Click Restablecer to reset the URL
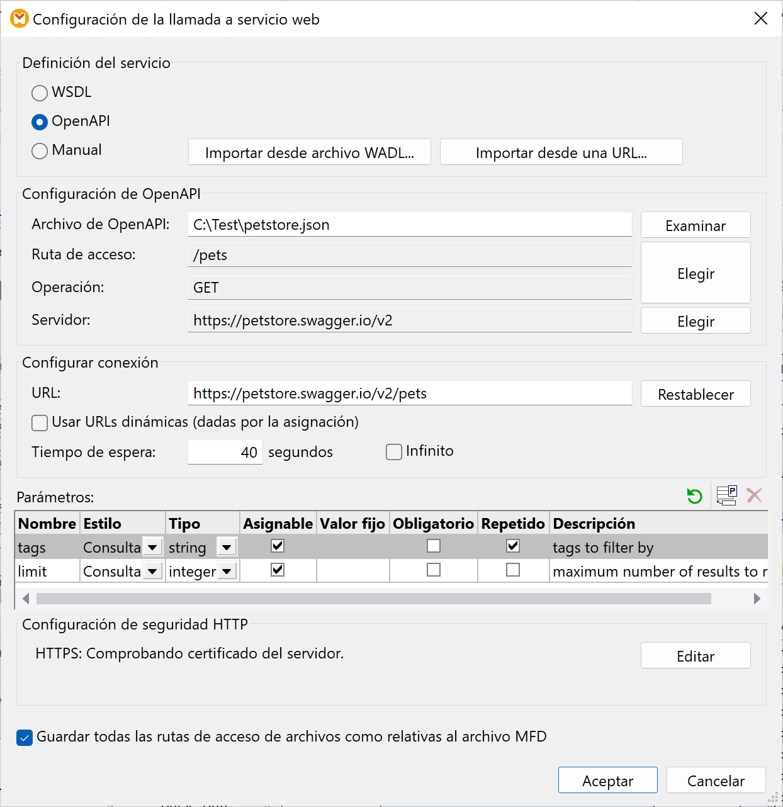Viewport: 783px width, 807px height. [696, 394]
